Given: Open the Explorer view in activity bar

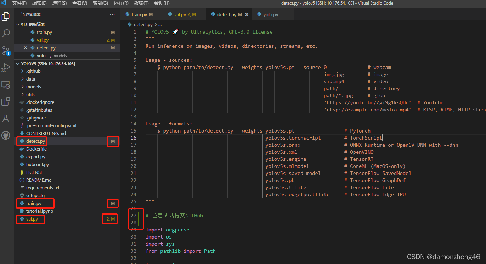Looking at the screenshot, I should click(6, 16).
